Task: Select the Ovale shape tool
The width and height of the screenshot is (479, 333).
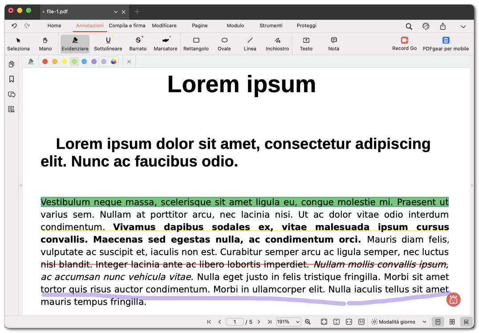Action: tap(224, 43)
